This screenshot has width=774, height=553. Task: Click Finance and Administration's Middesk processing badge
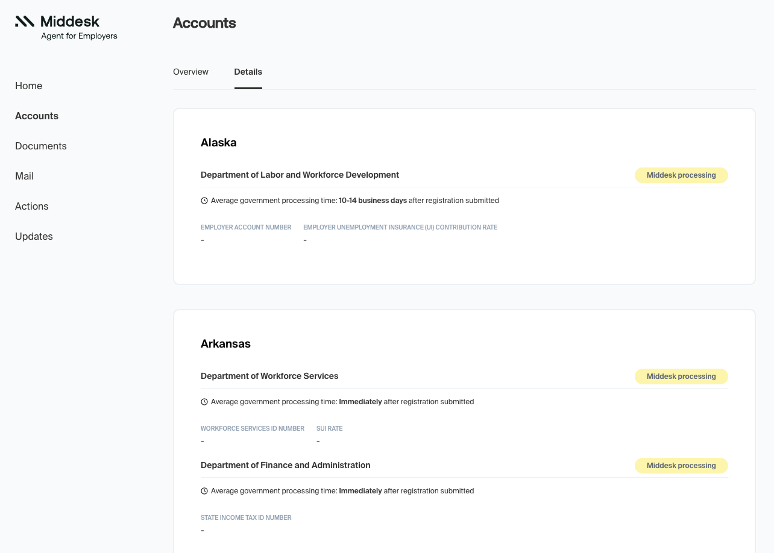point(681,466)
